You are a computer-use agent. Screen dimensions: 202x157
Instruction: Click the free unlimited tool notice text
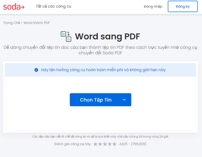pos(104,70)
